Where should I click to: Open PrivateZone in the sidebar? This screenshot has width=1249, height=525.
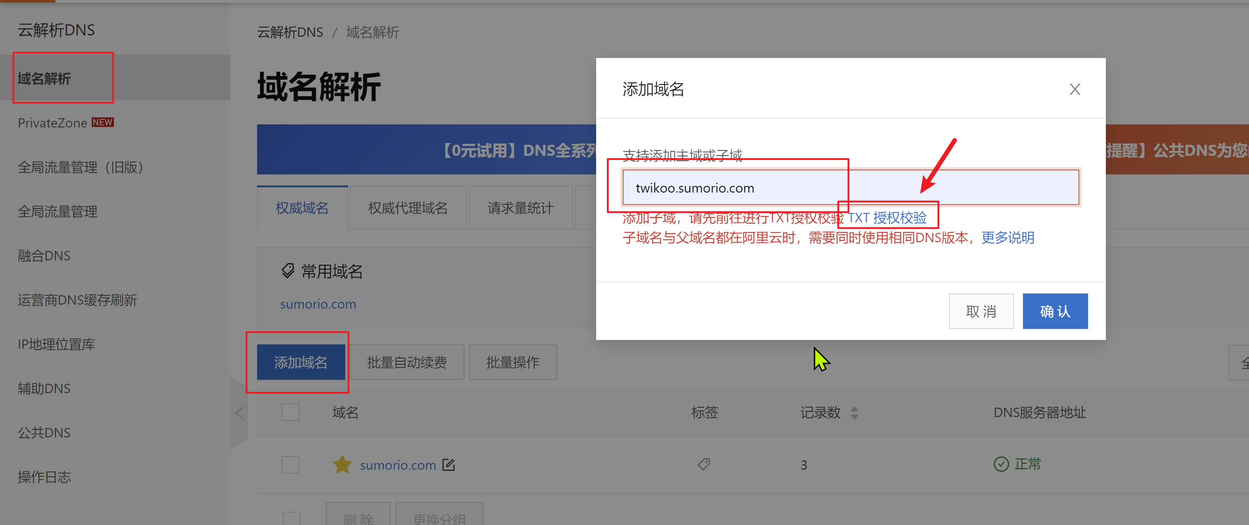point(53,123)
